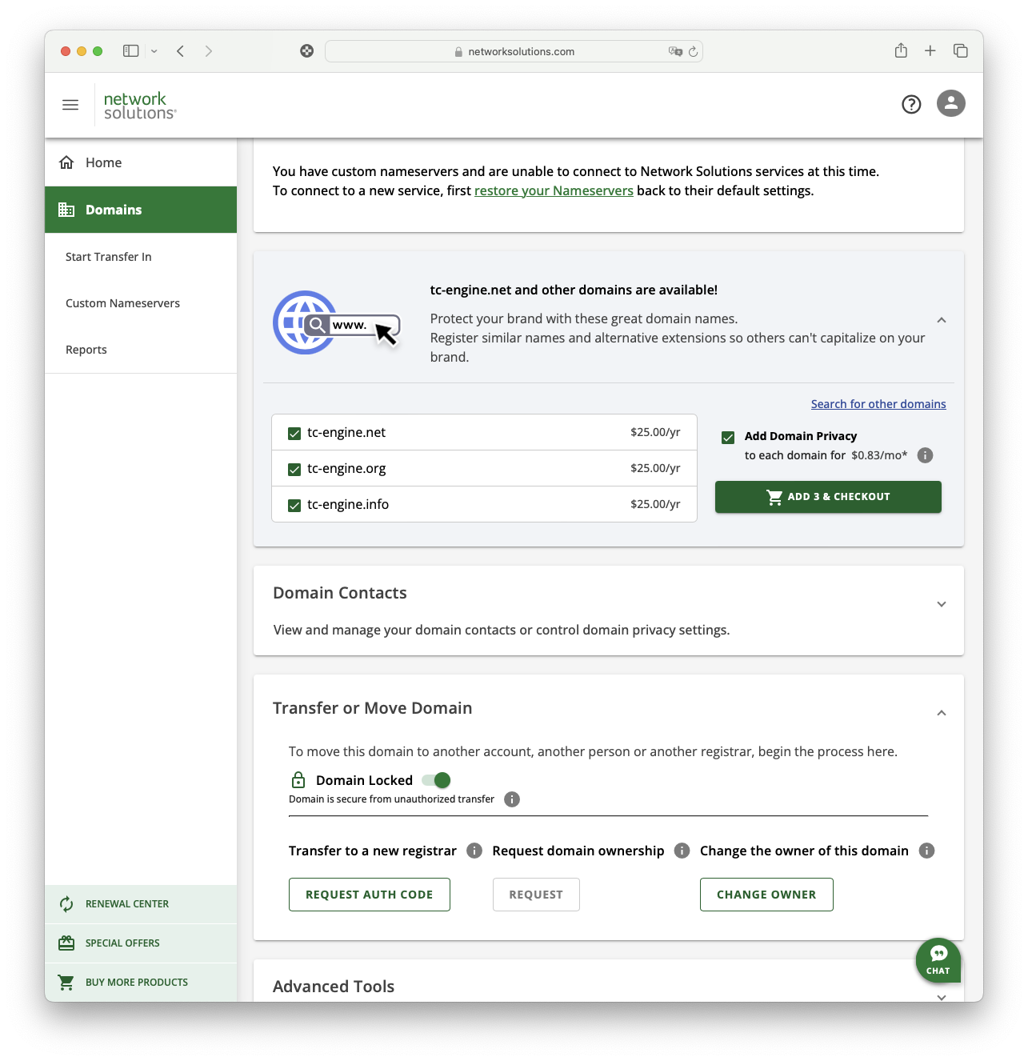Go back with the Safari back arrow
The height and width of the screenshot is (1061, 1028).
point(181,51)
